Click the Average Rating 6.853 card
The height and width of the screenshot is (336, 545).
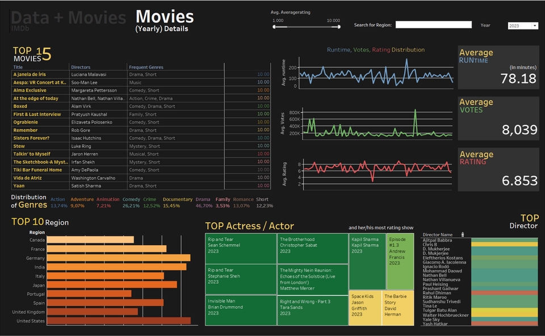(498, 170)
